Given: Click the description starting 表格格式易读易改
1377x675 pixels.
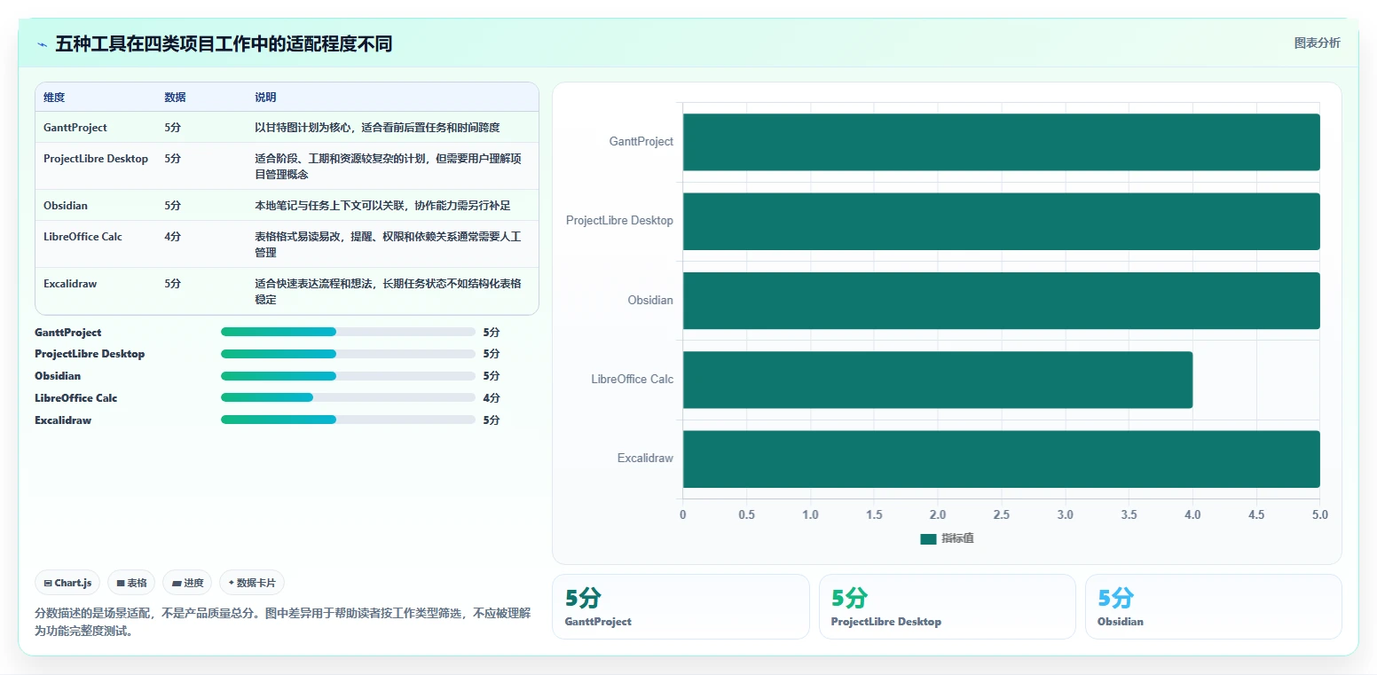Looking at the screenshot, I should click(x=388, y=245).
